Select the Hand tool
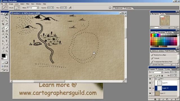The image size is (180, 101). [3, 51]
